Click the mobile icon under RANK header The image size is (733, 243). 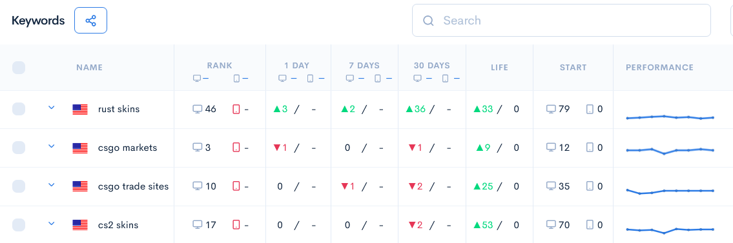(236, 79)
